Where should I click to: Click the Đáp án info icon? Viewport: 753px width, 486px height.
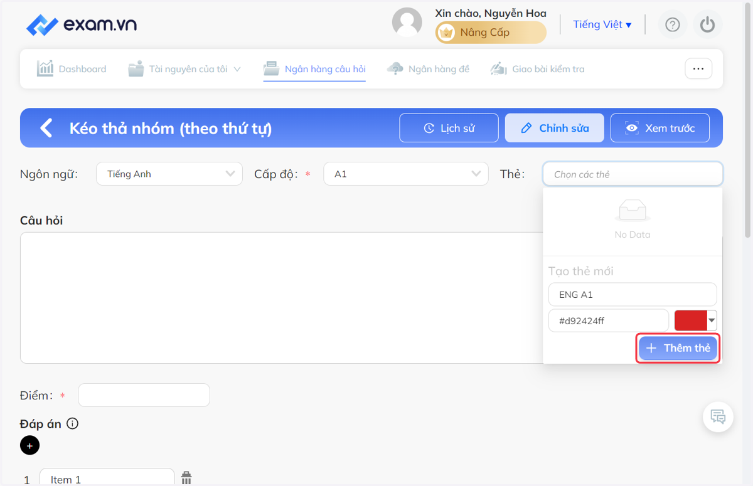pyautogui.click(x=72, y=424)
